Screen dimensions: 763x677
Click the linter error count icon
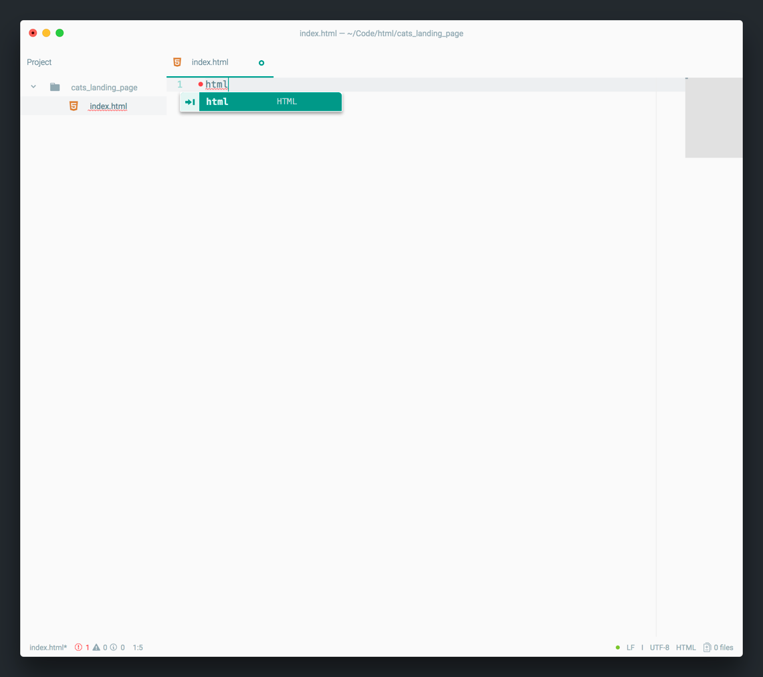pyautogui.click(x=78, y=648)
